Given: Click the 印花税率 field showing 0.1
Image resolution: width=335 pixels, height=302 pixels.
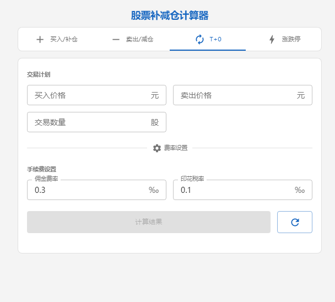Looking at the screenshot, I should (242, 190).
